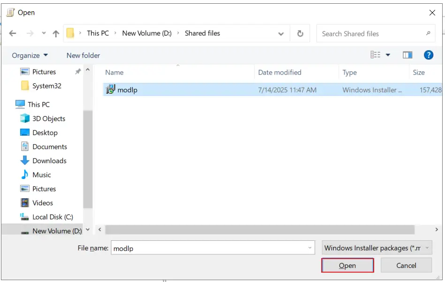Expand the address bar history dropdown arrow

[281, 33]
